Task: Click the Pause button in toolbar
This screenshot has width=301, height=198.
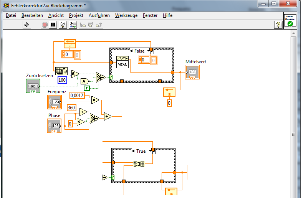Action: 53,25
